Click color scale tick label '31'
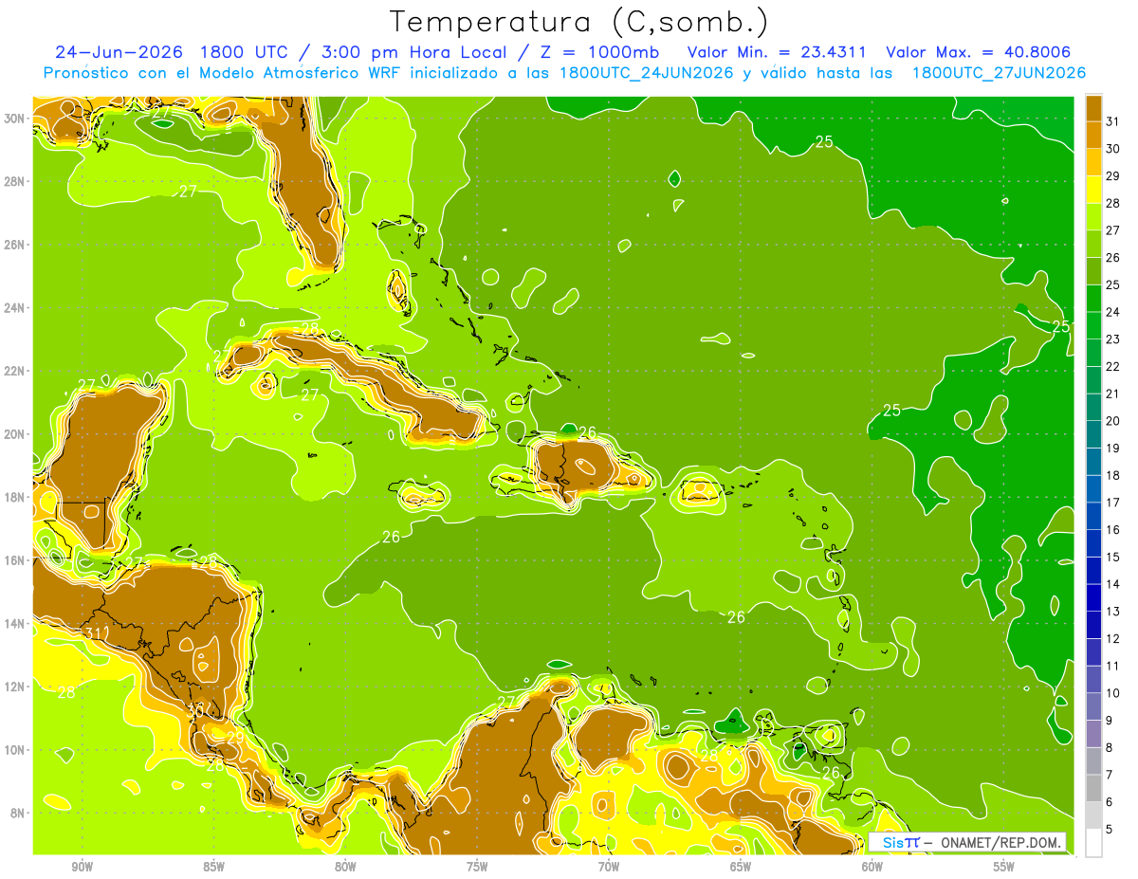Image resolution: width=1138 pixels, height=879 pixels. 1113,121
